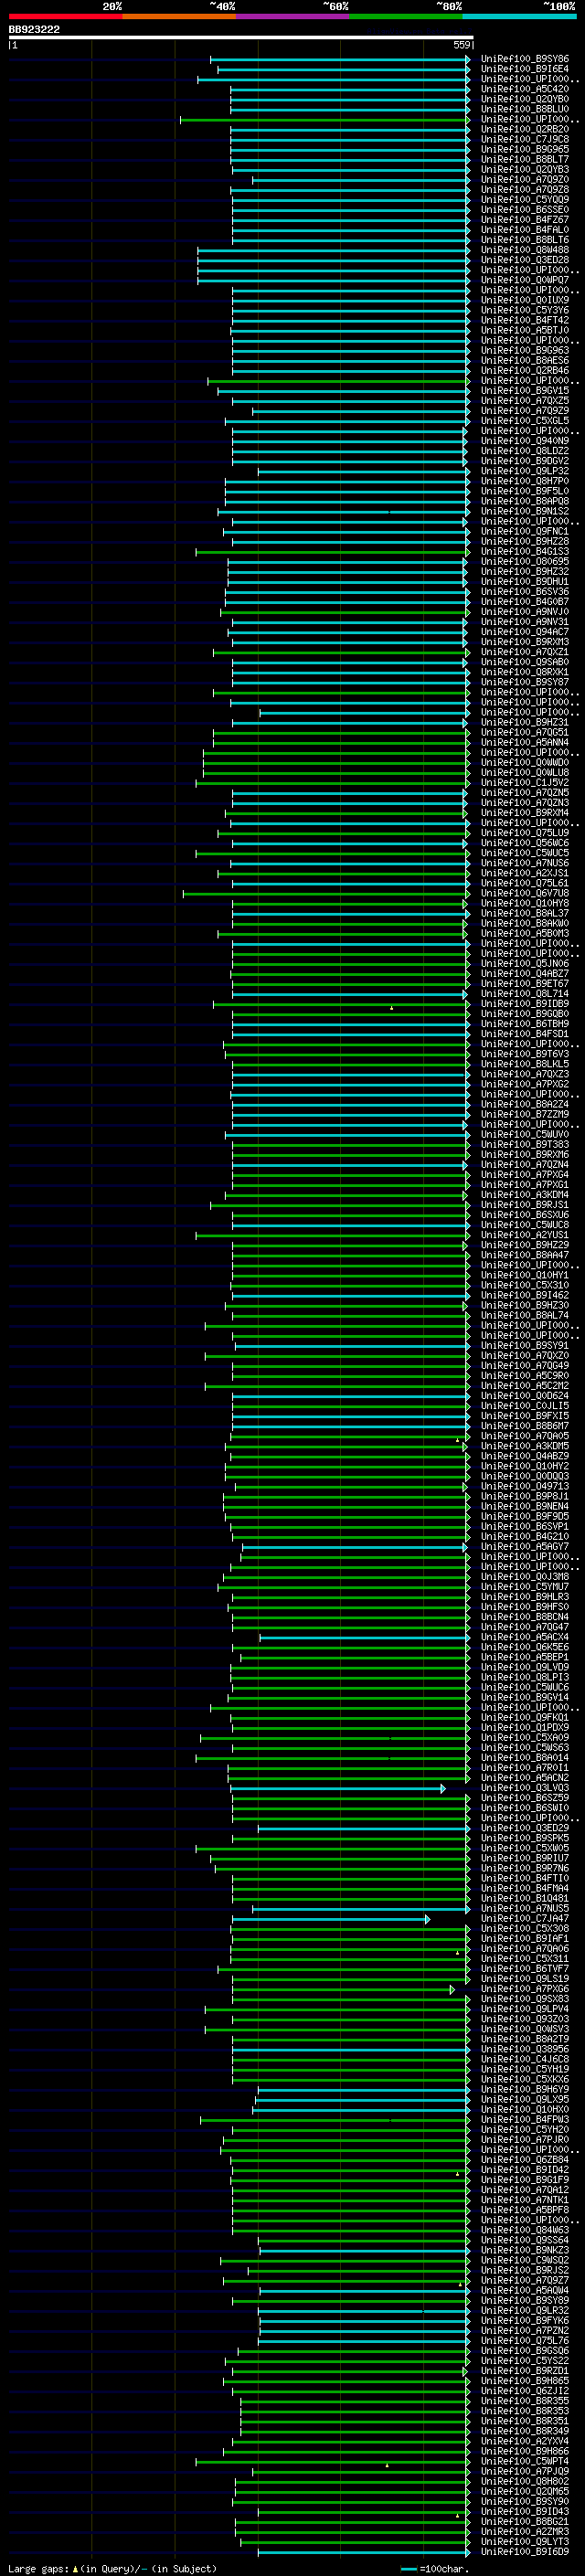Open hit UniRef100_B9SY86

coord(524,59)
